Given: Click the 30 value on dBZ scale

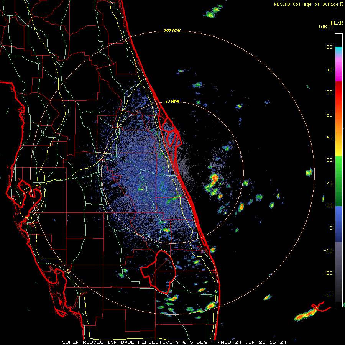Looking at the screenshot, I should (x=329, y=160).
